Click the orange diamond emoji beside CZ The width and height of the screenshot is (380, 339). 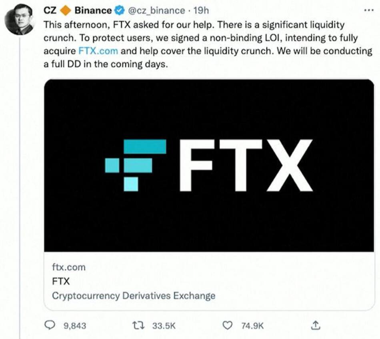pos(66,11)
